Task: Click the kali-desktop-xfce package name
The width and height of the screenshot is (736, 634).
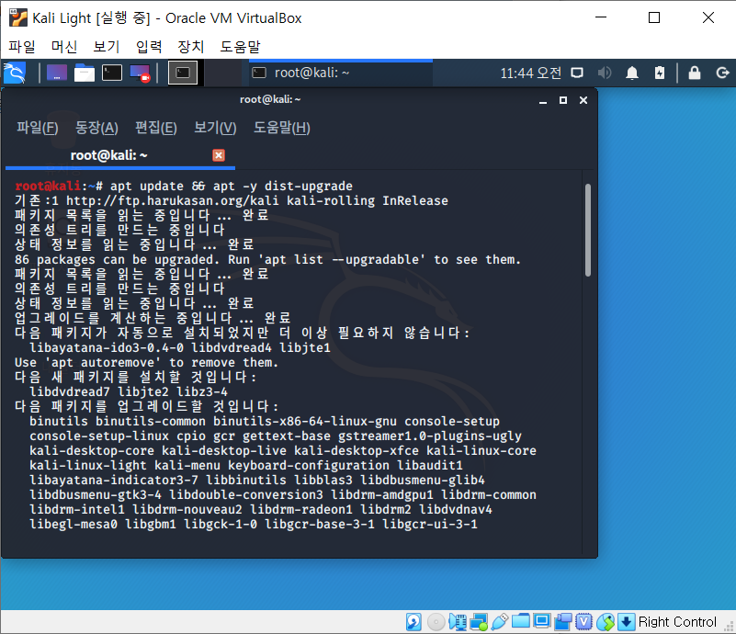Action: tap(357, 450)
